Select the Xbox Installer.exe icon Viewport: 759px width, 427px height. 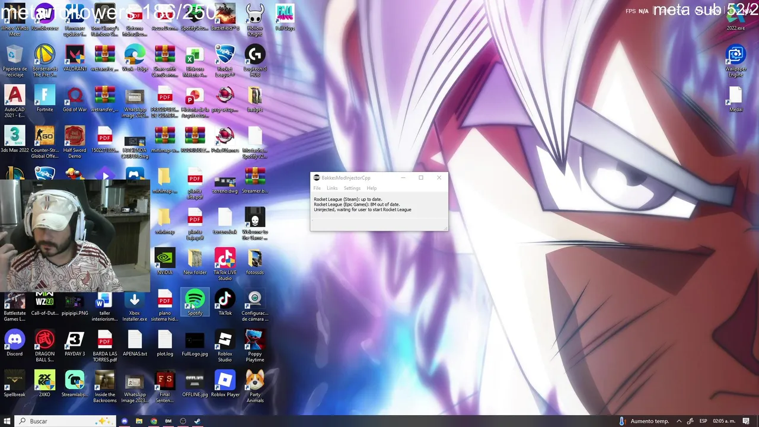(135, 305)
